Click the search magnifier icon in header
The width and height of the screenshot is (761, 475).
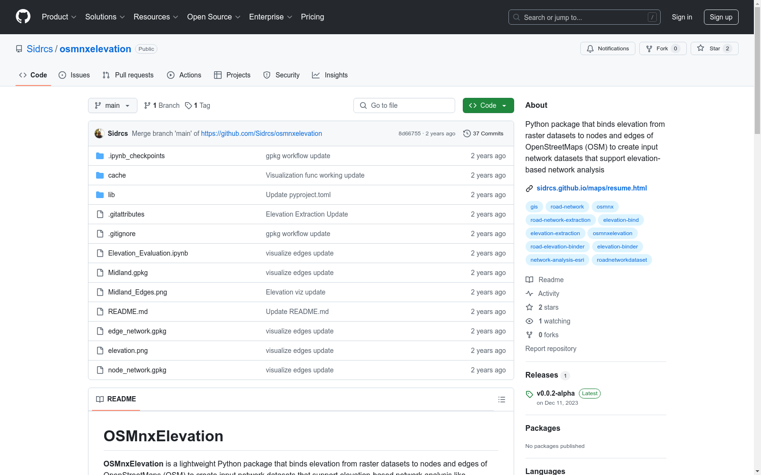coord(517,17)
